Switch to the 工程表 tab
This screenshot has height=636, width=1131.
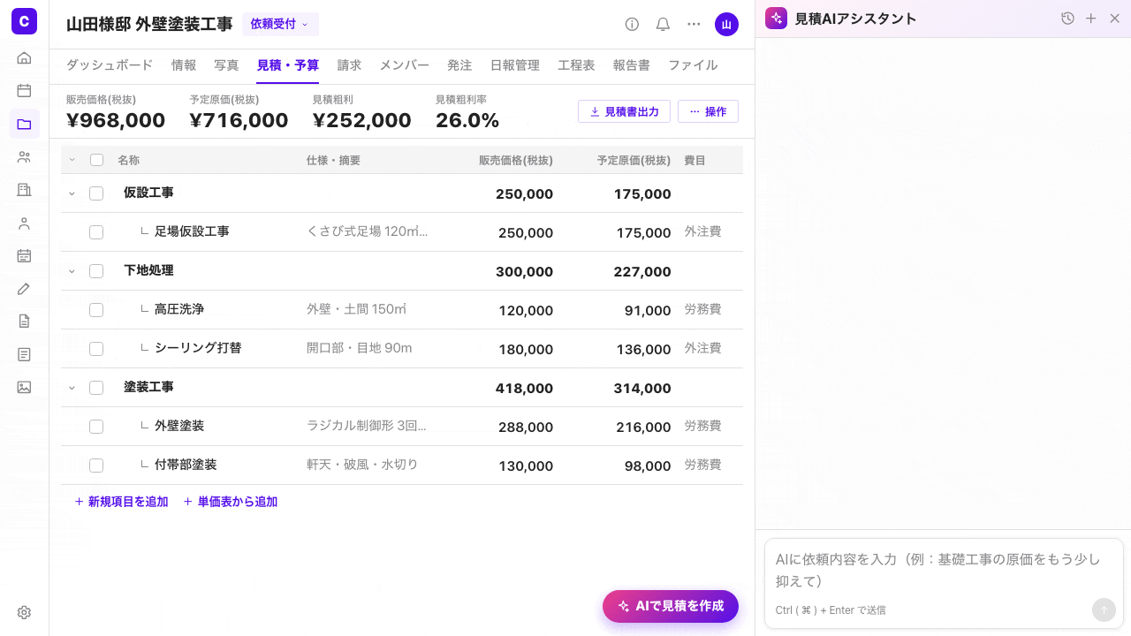[576, 65]
